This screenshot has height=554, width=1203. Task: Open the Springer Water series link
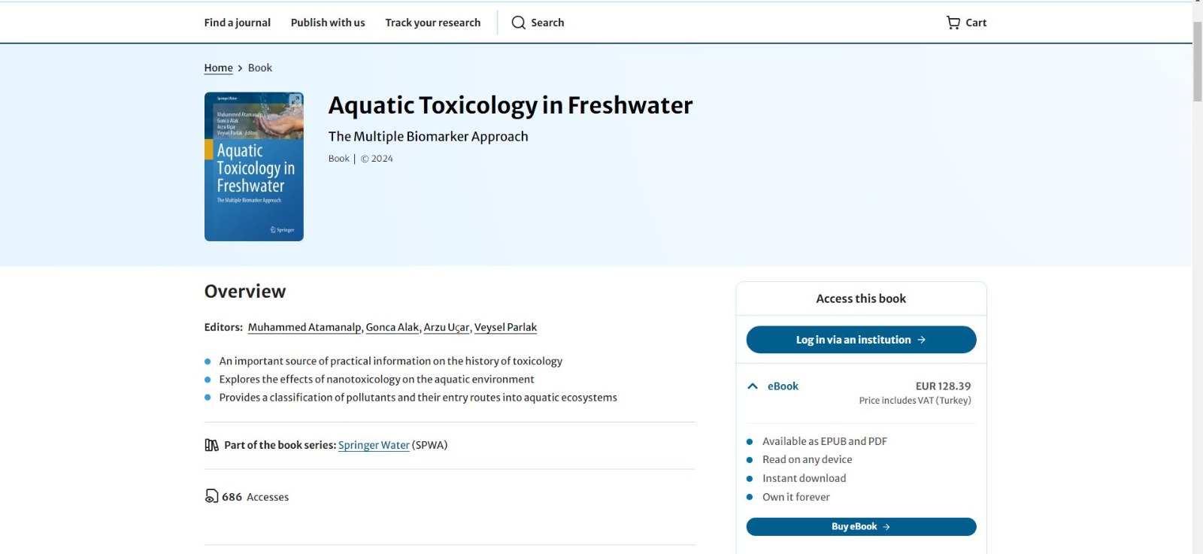coord(374,445)
